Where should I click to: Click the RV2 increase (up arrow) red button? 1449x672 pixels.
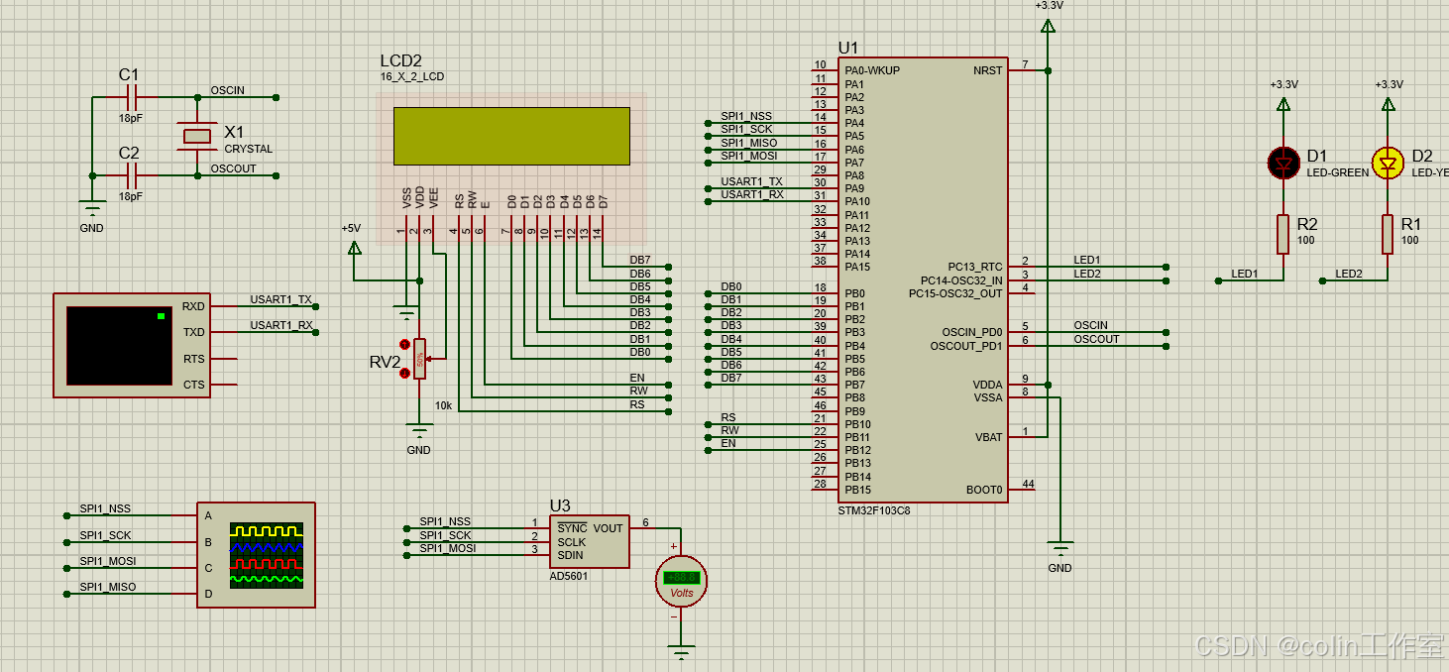click(x=404, y=345)
